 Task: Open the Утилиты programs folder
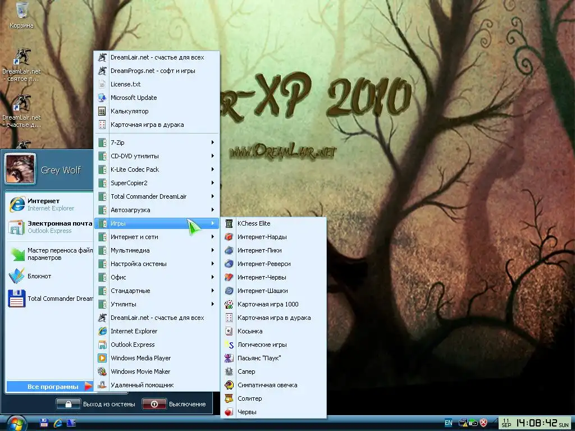pos(157,304)
